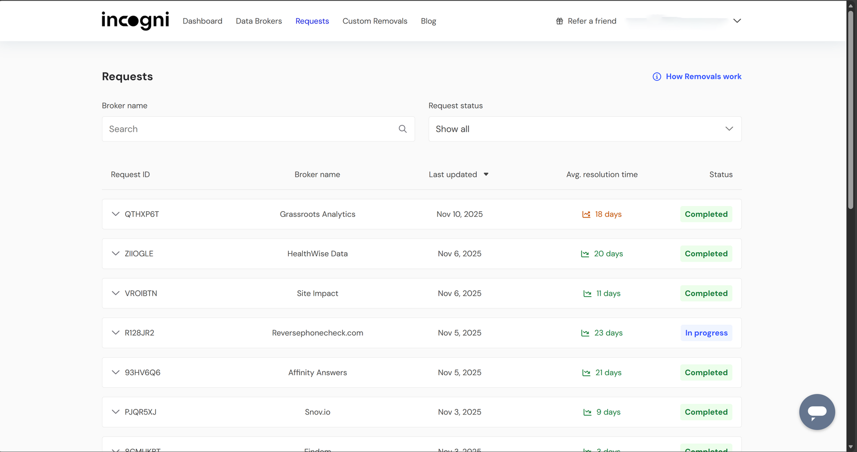Expand the ZIIOGLE request details
Screen dimensions: 857x452
tap(115, 253)
